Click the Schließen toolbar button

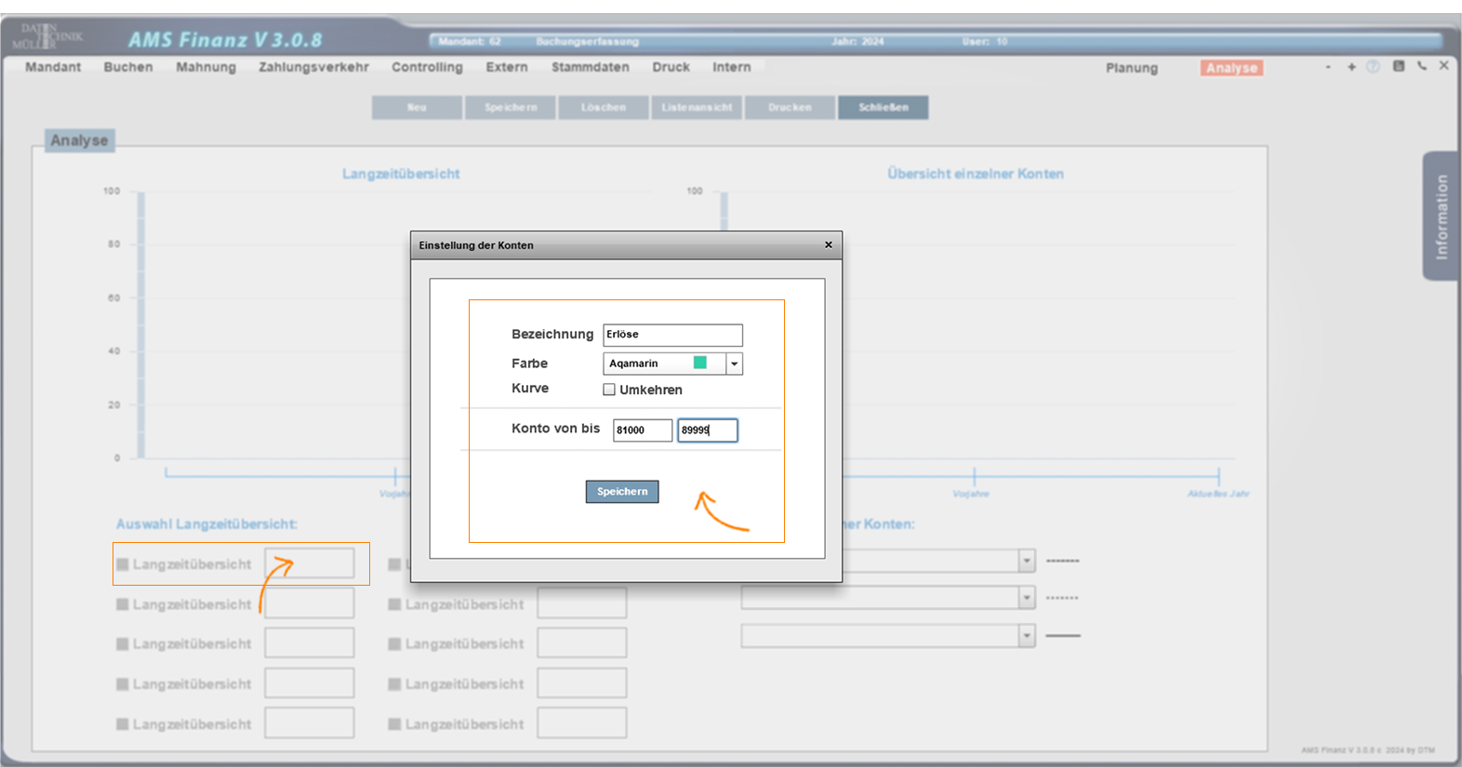click(x=883, y=108)
